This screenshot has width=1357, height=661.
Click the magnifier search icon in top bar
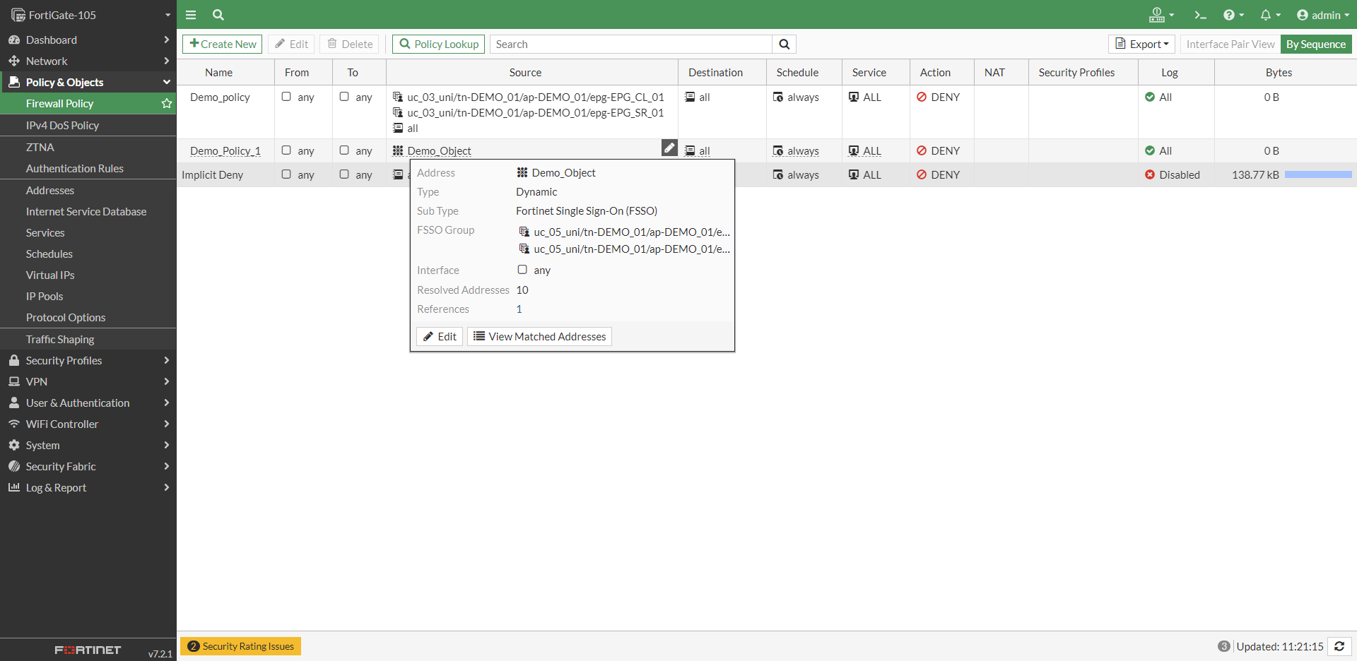[218, 15]
